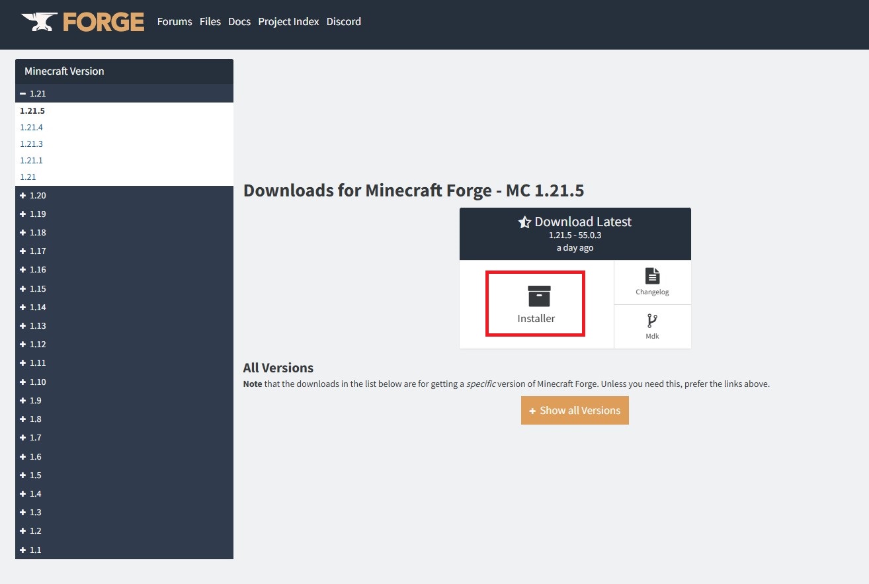The width and height of the screenshot is (869, 584).
Task: Download the Mdk fork icon
Action: [653, 321]
